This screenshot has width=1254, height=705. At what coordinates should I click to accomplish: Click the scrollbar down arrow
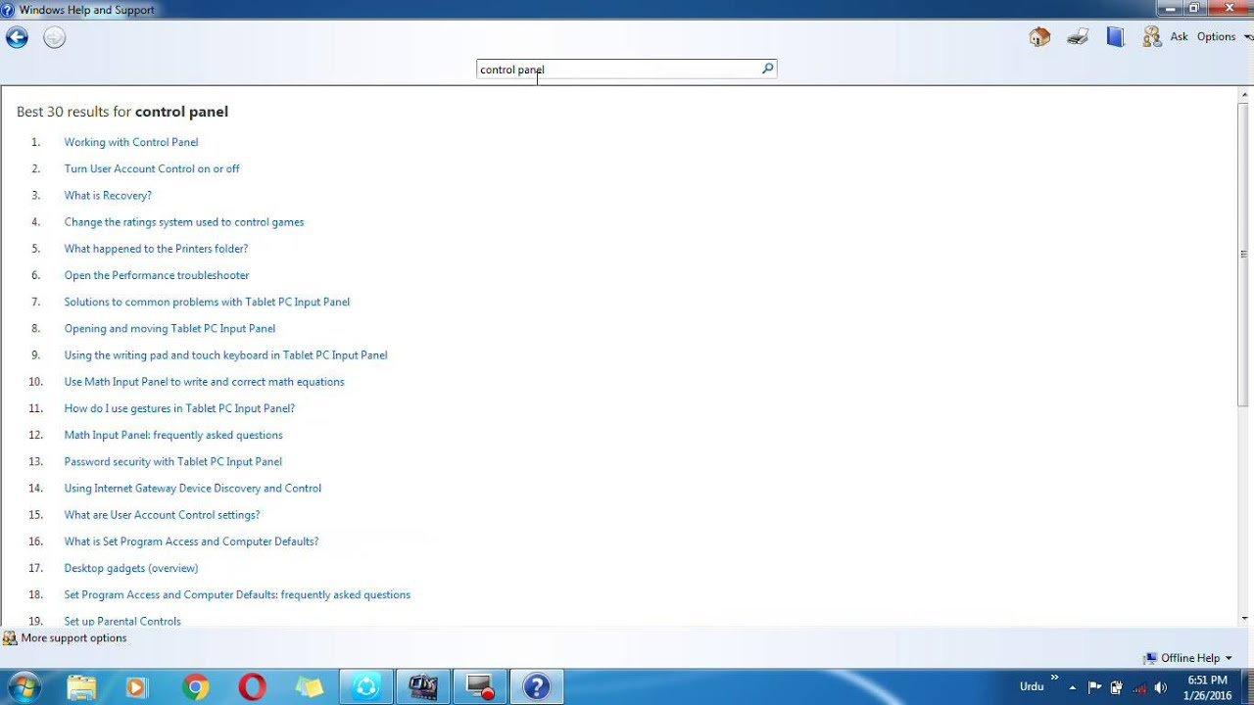pos(1243,618)
